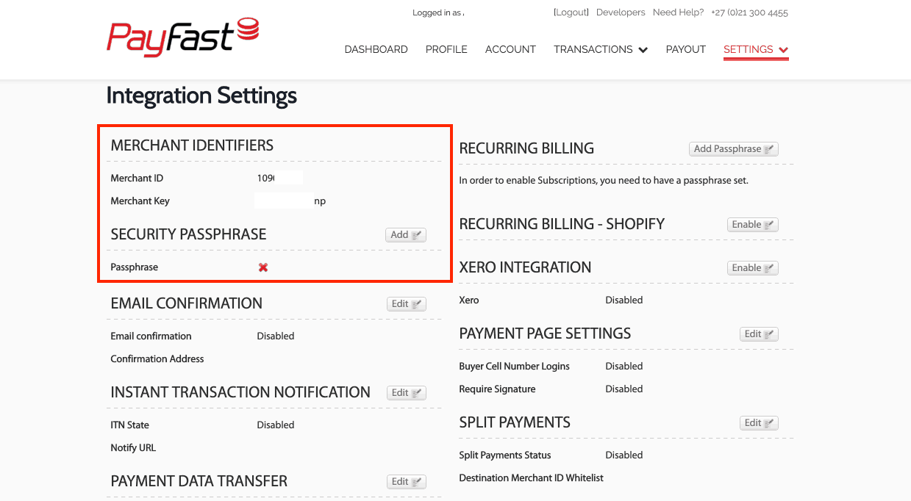The width and height of the screenshot is (911, 501).
Task: Enable Xero Integration
Action: pos(753,268)
